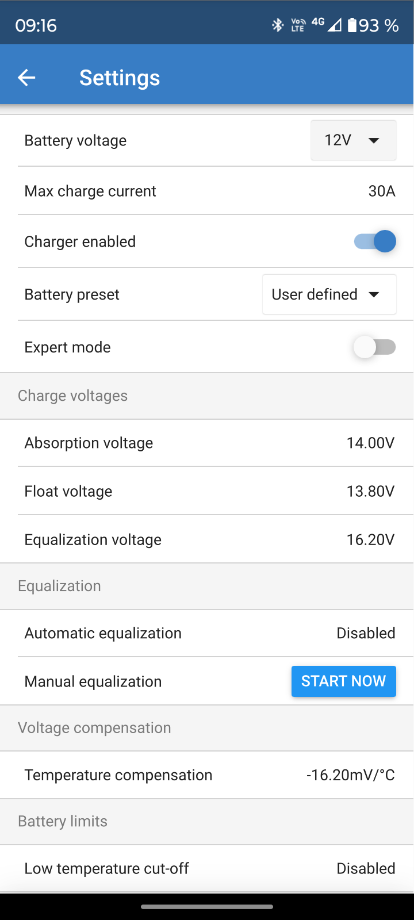The image size is (414, 920).
Task: Open the Battery preset User defined dropdown
Action: pyautogui.click(x=329, y=294)
